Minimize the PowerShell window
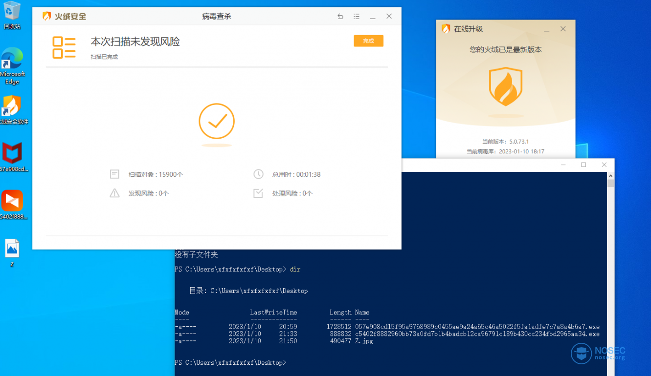 coord(563,165)
